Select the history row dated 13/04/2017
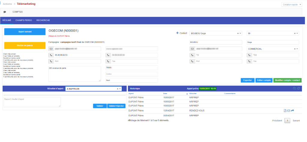The width and height of the screenshot is (307, 142). click(x=215, y=111)
